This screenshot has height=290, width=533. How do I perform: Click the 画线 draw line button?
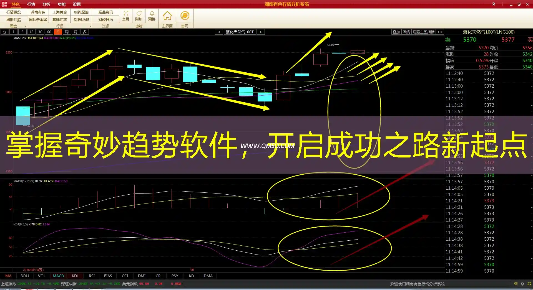406,32
